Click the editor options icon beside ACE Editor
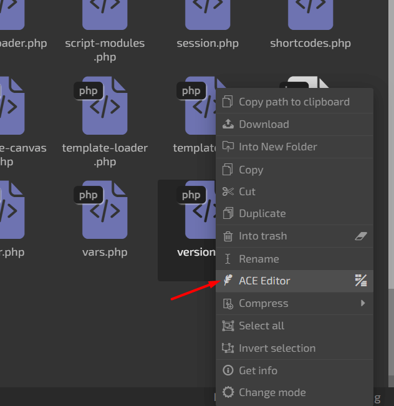394x406 pixels. tap(360, 281)
